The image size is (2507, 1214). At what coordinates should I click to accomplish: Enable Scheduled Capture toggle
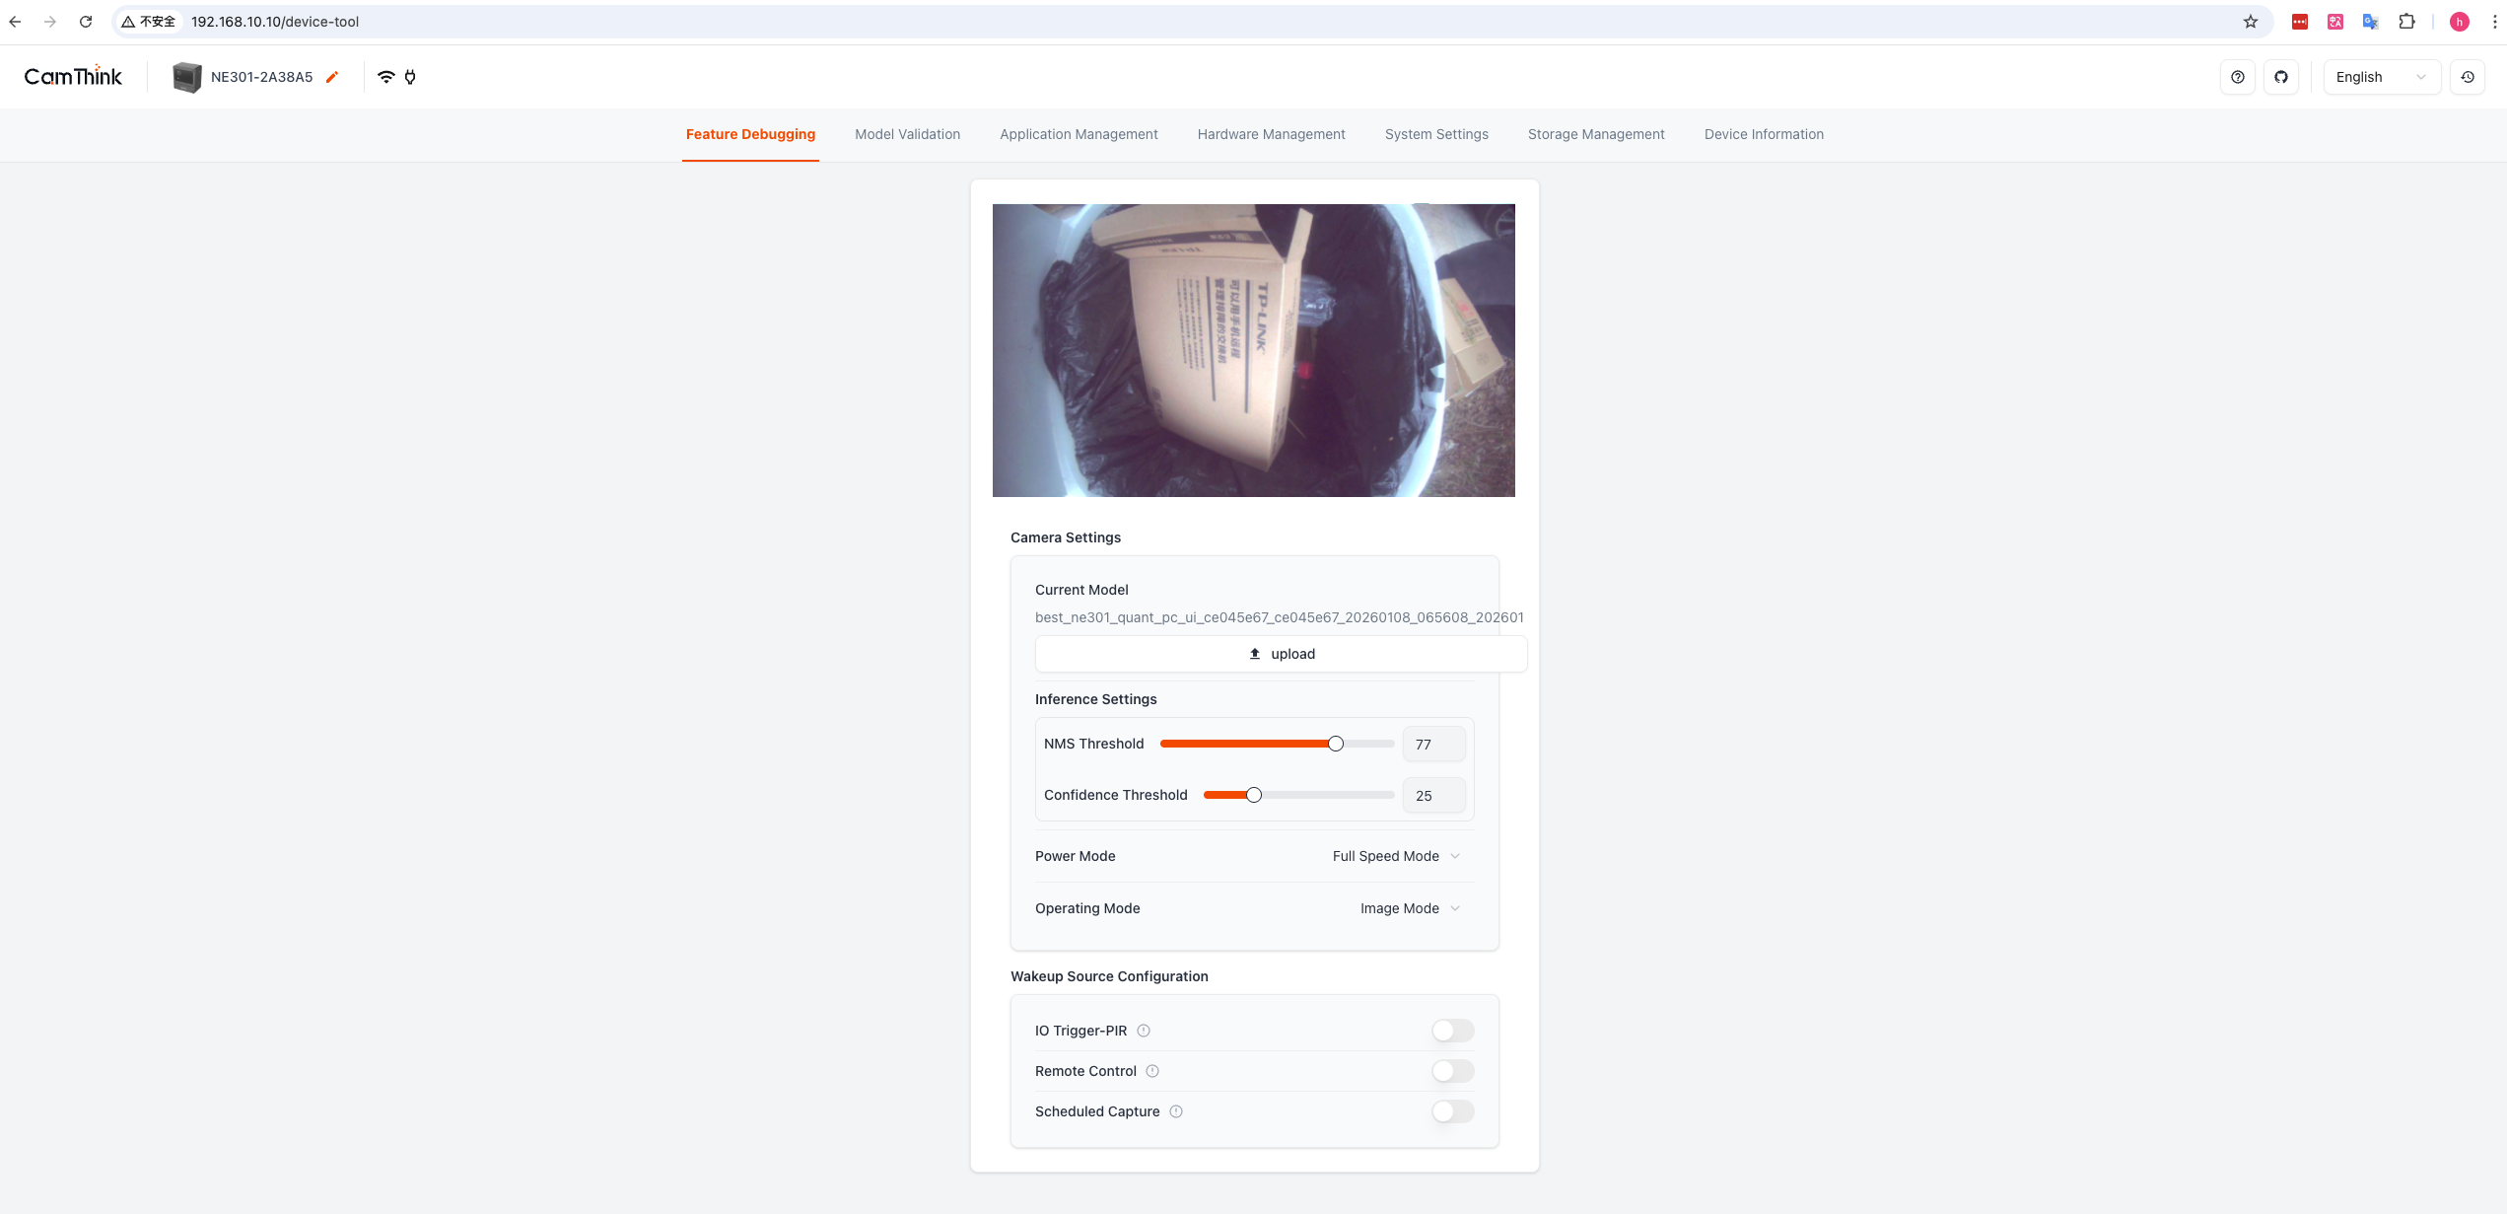point(1452,1111)
